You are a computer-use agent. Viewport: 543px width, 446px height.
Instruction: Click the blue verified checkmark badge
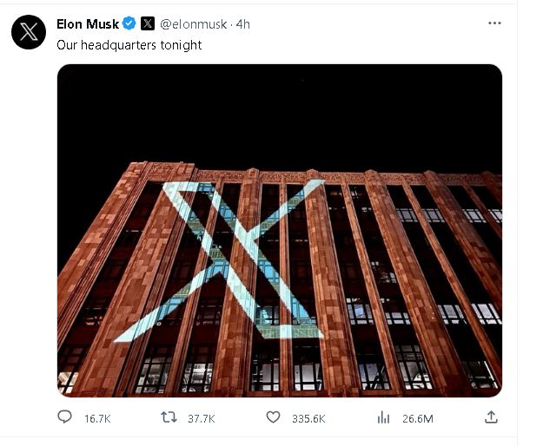129,24
